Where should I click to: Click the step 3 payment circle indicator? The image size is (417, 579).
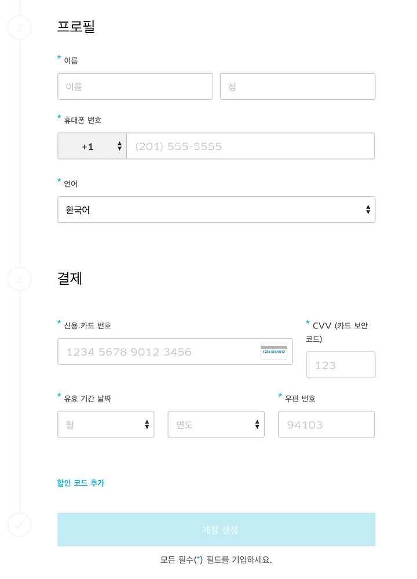click(19, 279)
